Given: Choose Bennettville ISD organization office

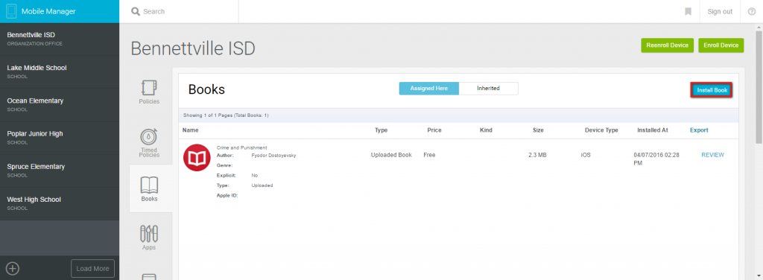Looking at the screenshot, I should point(60,39).
